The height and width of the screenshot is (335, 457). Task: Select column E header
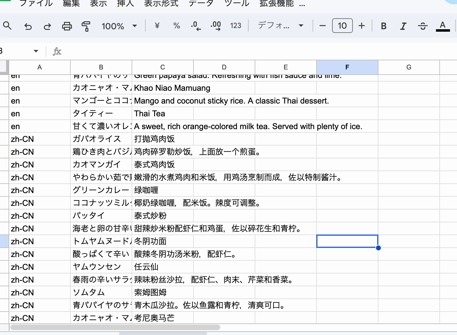click(286, 67)
